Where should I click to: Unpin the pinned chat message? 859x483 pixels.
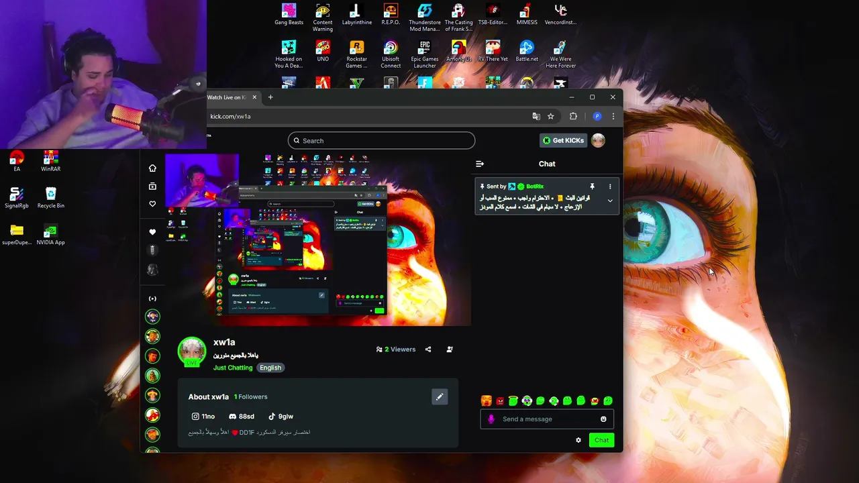pyautogui.click(x=592, y=186)
